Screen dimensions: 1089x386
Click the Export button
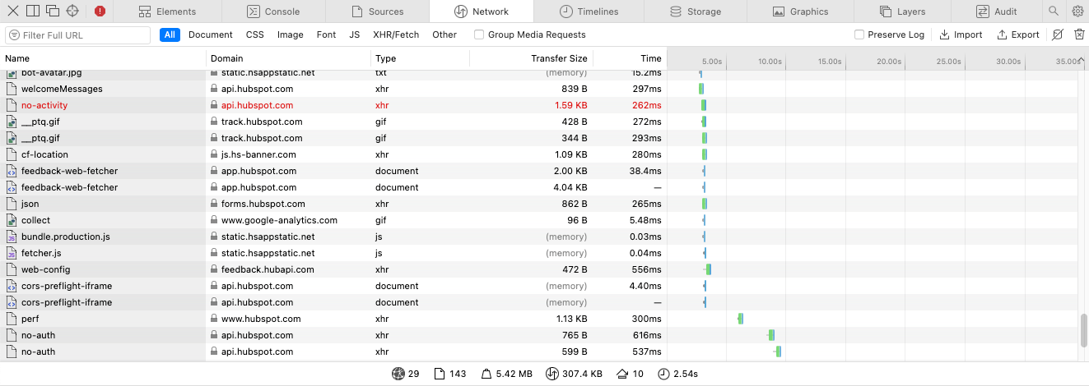click(1018, 34)
